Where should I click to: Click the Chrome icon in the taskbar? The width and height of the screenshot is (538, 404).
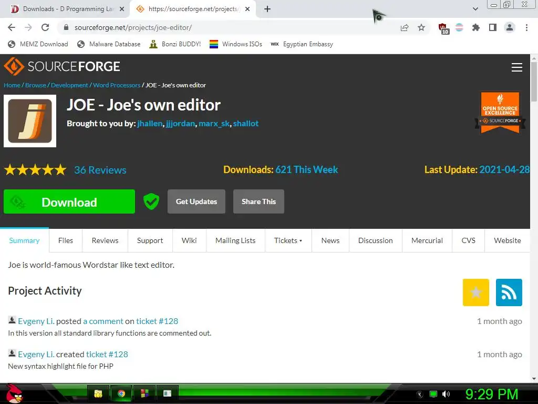pyautogui.click(x=121, y=393)
